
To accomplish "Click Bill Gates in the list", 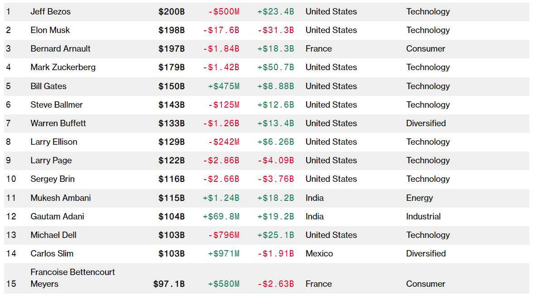I will [48, 86].
